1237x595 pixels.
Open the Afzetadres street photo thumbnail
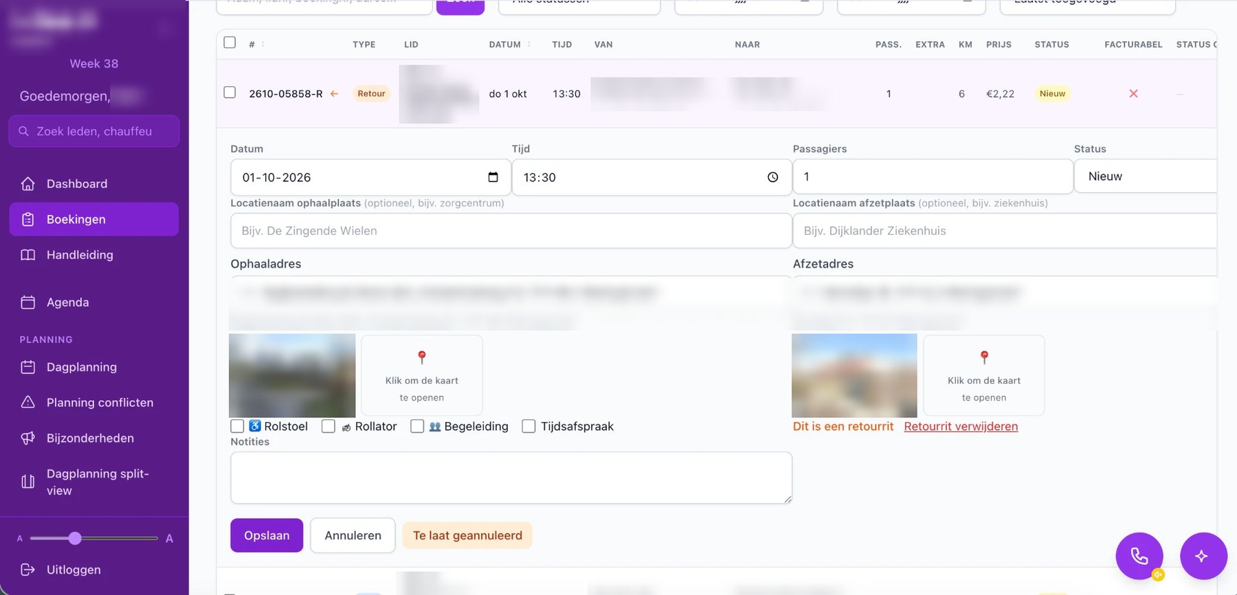point(854,375)
